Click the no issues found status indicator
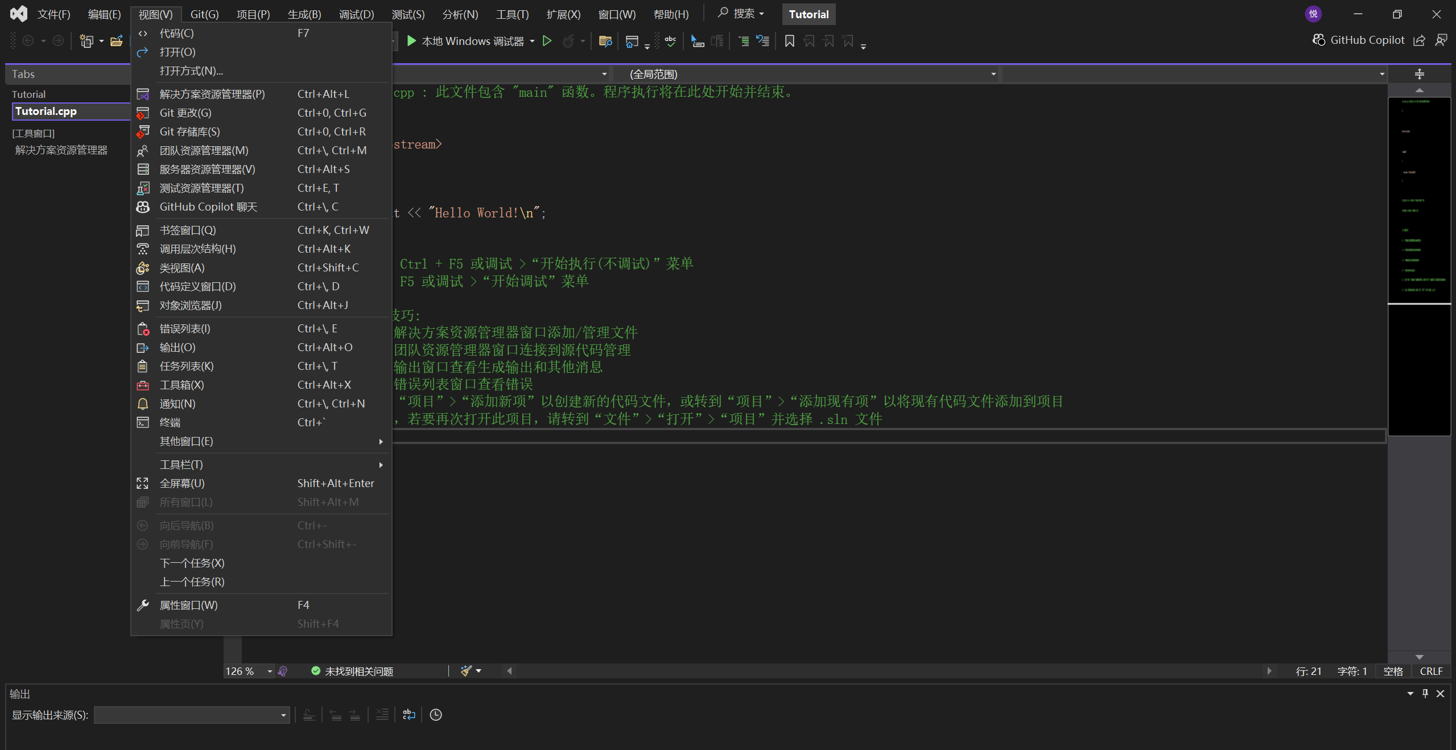 [x=353, y=671]
